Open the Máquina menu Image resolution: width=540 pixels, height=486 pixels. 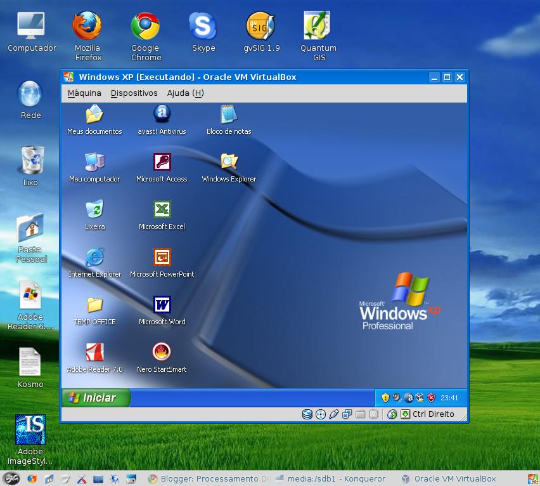tap(84, 93)
